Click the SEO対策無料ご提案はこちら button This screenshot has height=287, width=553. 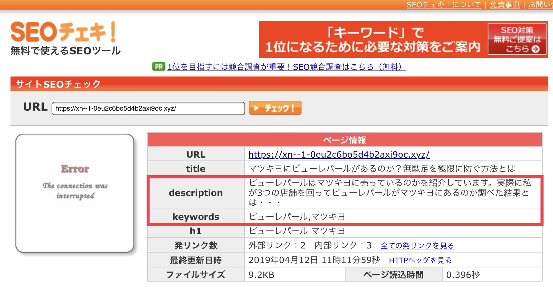coord(517,39)
